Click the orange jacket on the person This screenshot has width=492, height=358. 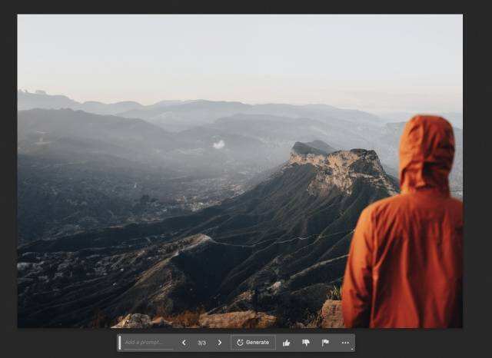click(x=404, y=261)
